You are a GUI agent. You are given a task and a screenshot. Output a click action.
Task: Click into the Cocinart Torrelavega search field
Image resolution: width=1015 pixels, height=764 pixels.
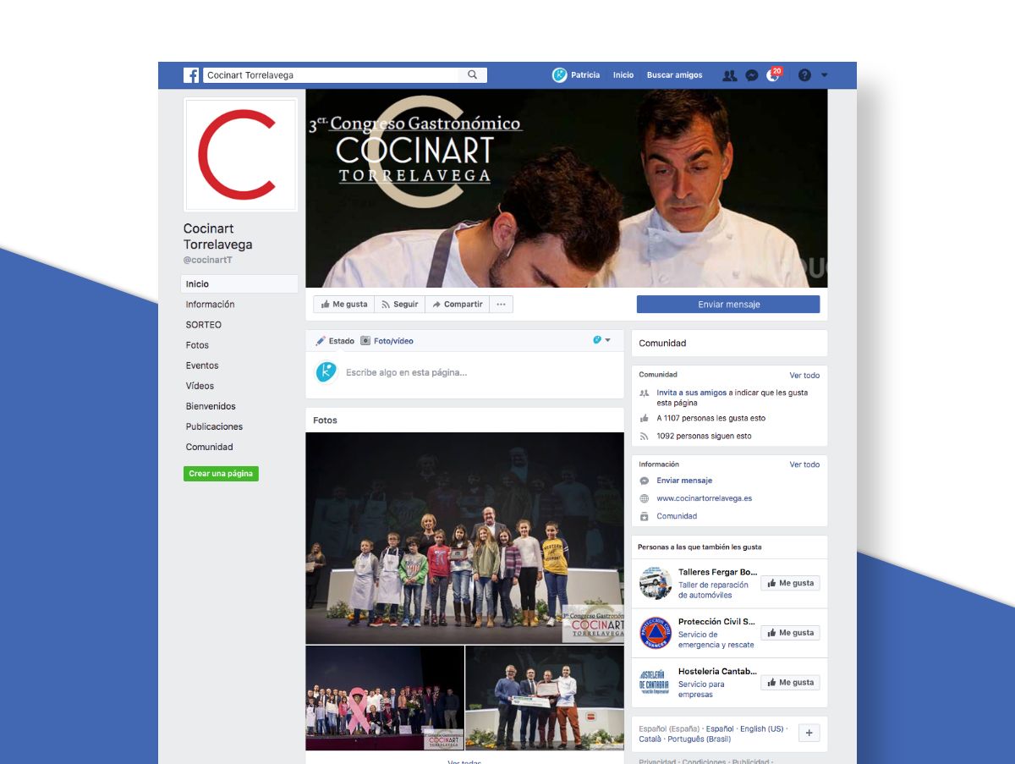pyautogui.click(x=331, y=75)
